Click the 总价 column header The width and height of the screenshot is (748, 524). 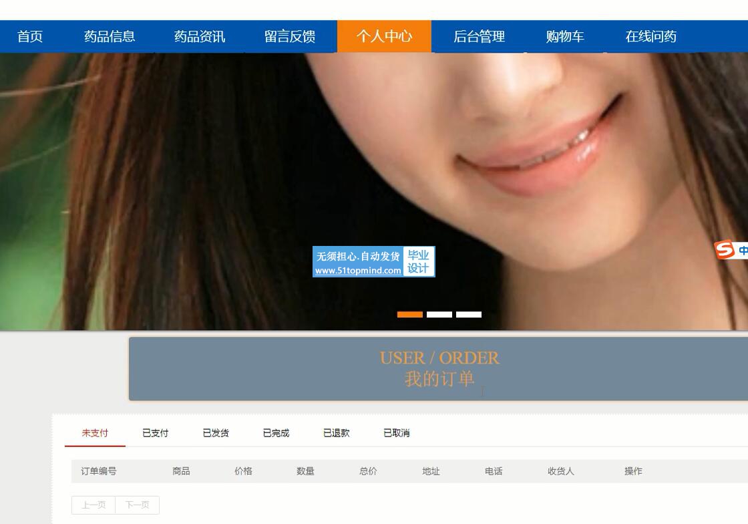click(x=368, y=471)
